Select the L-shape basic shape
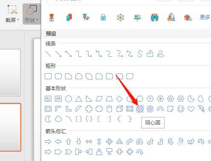This screenshot has height=161, width=211. [68, 109]
